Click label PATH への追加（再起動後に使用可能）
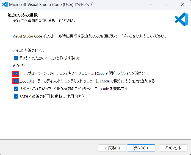The height and width of the screenshot is (155, 191). tap(52, 96)
